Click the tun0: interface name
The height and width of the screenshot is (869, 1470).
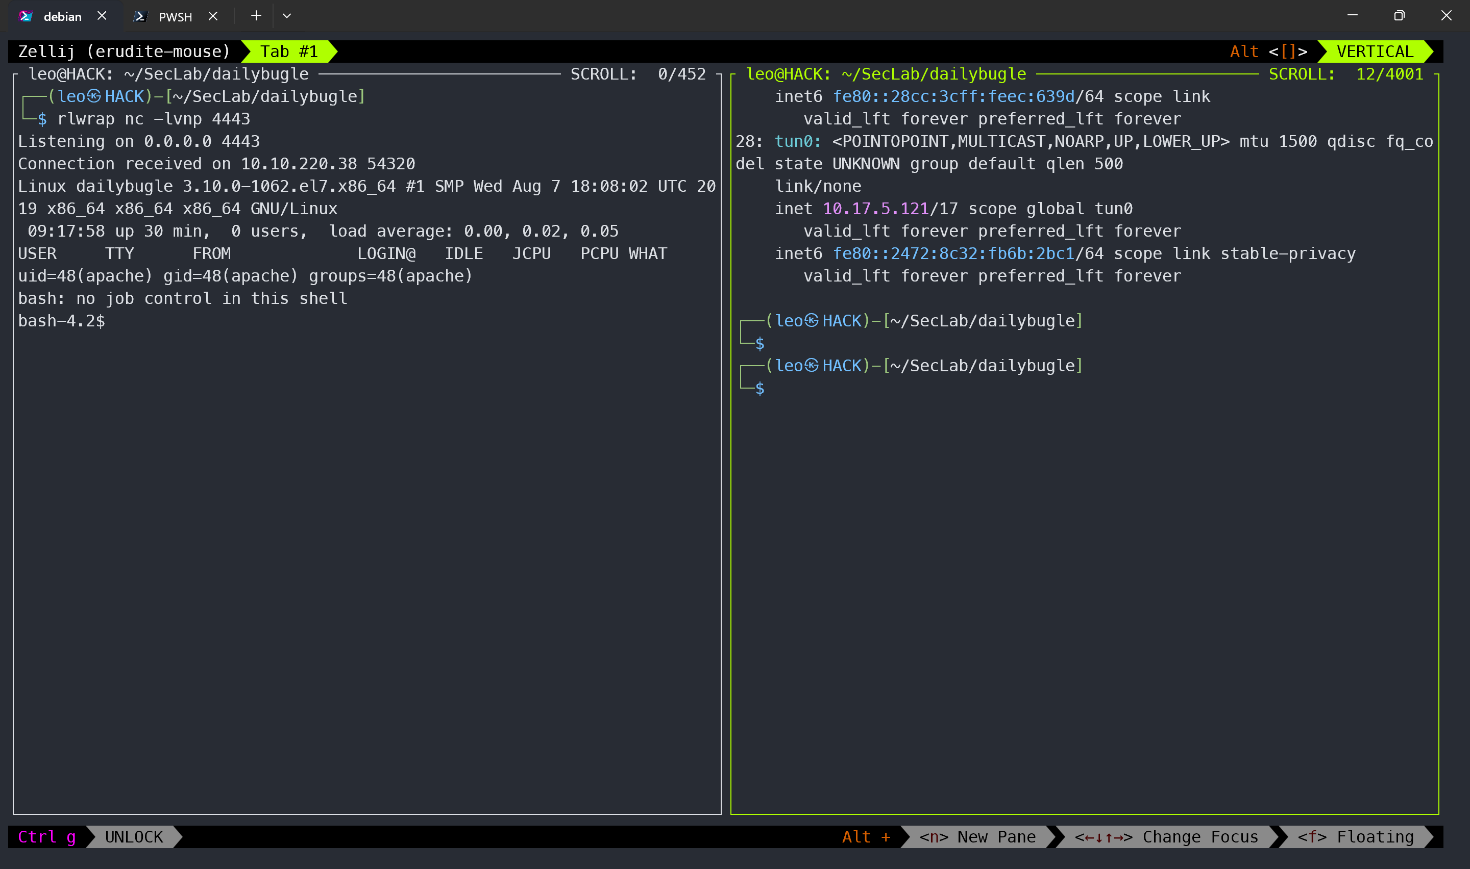(x=798, y=141)
